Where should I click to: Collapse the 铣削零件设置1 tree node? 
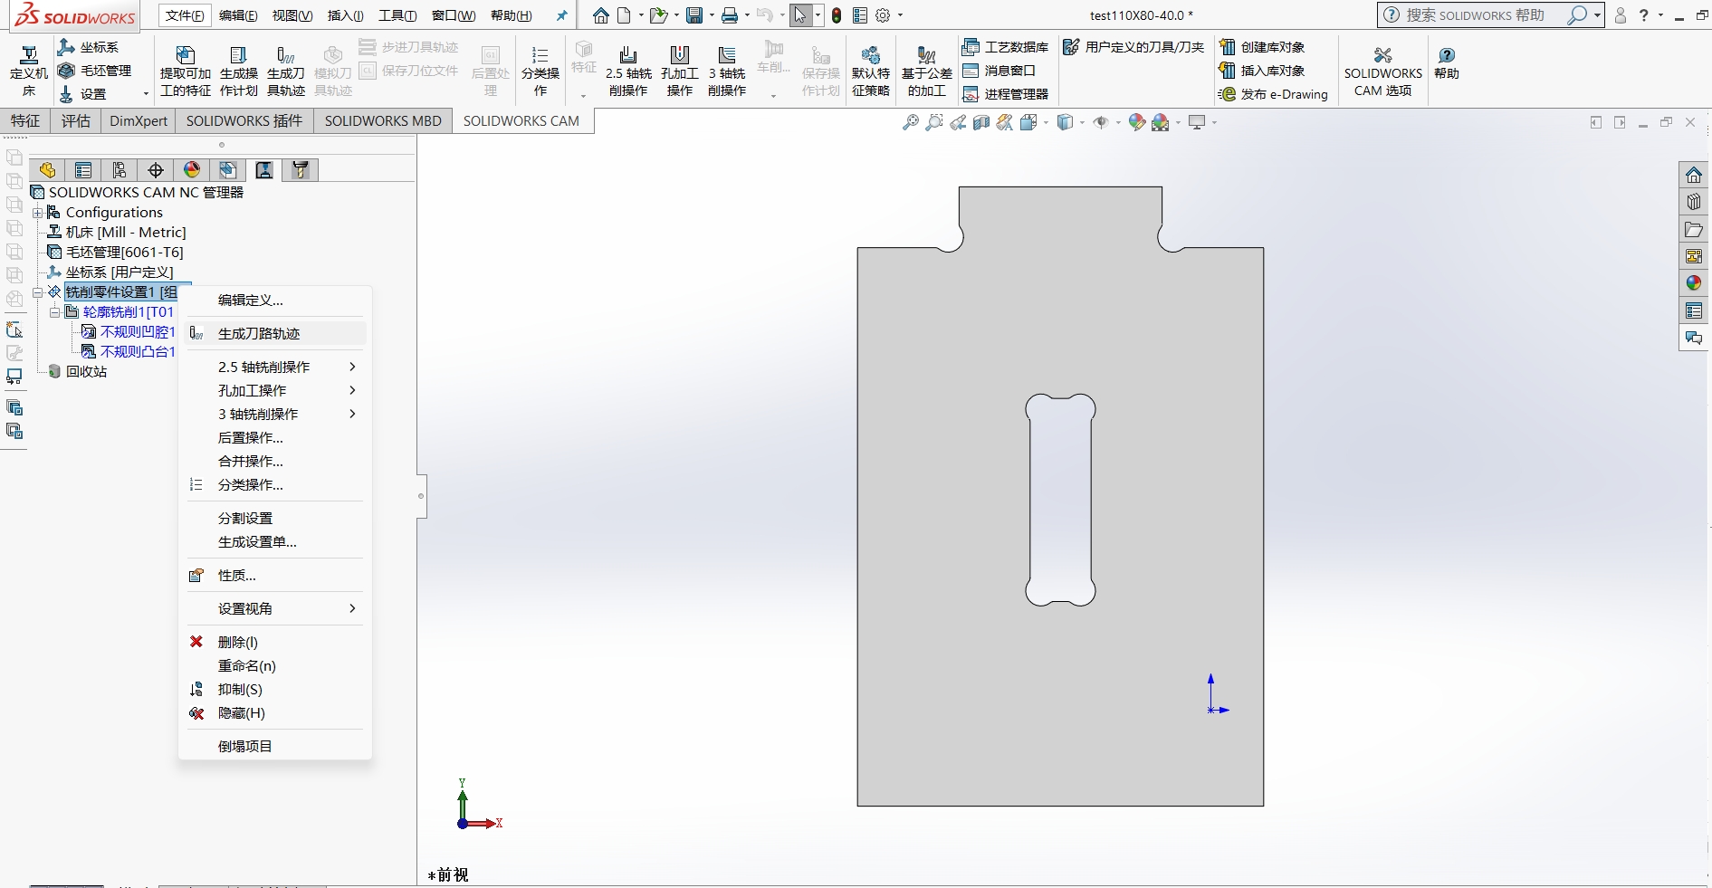(x=38, y=292)
